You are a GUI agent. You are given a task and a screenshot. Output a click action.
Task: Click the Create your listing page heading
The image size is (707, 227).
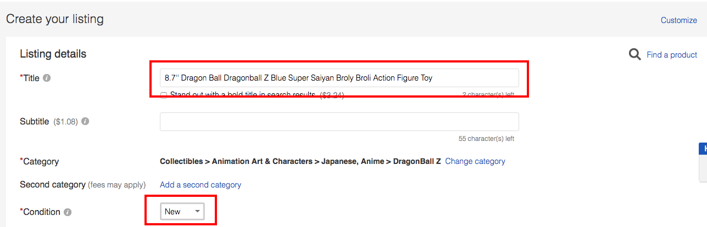click(55, 19)
